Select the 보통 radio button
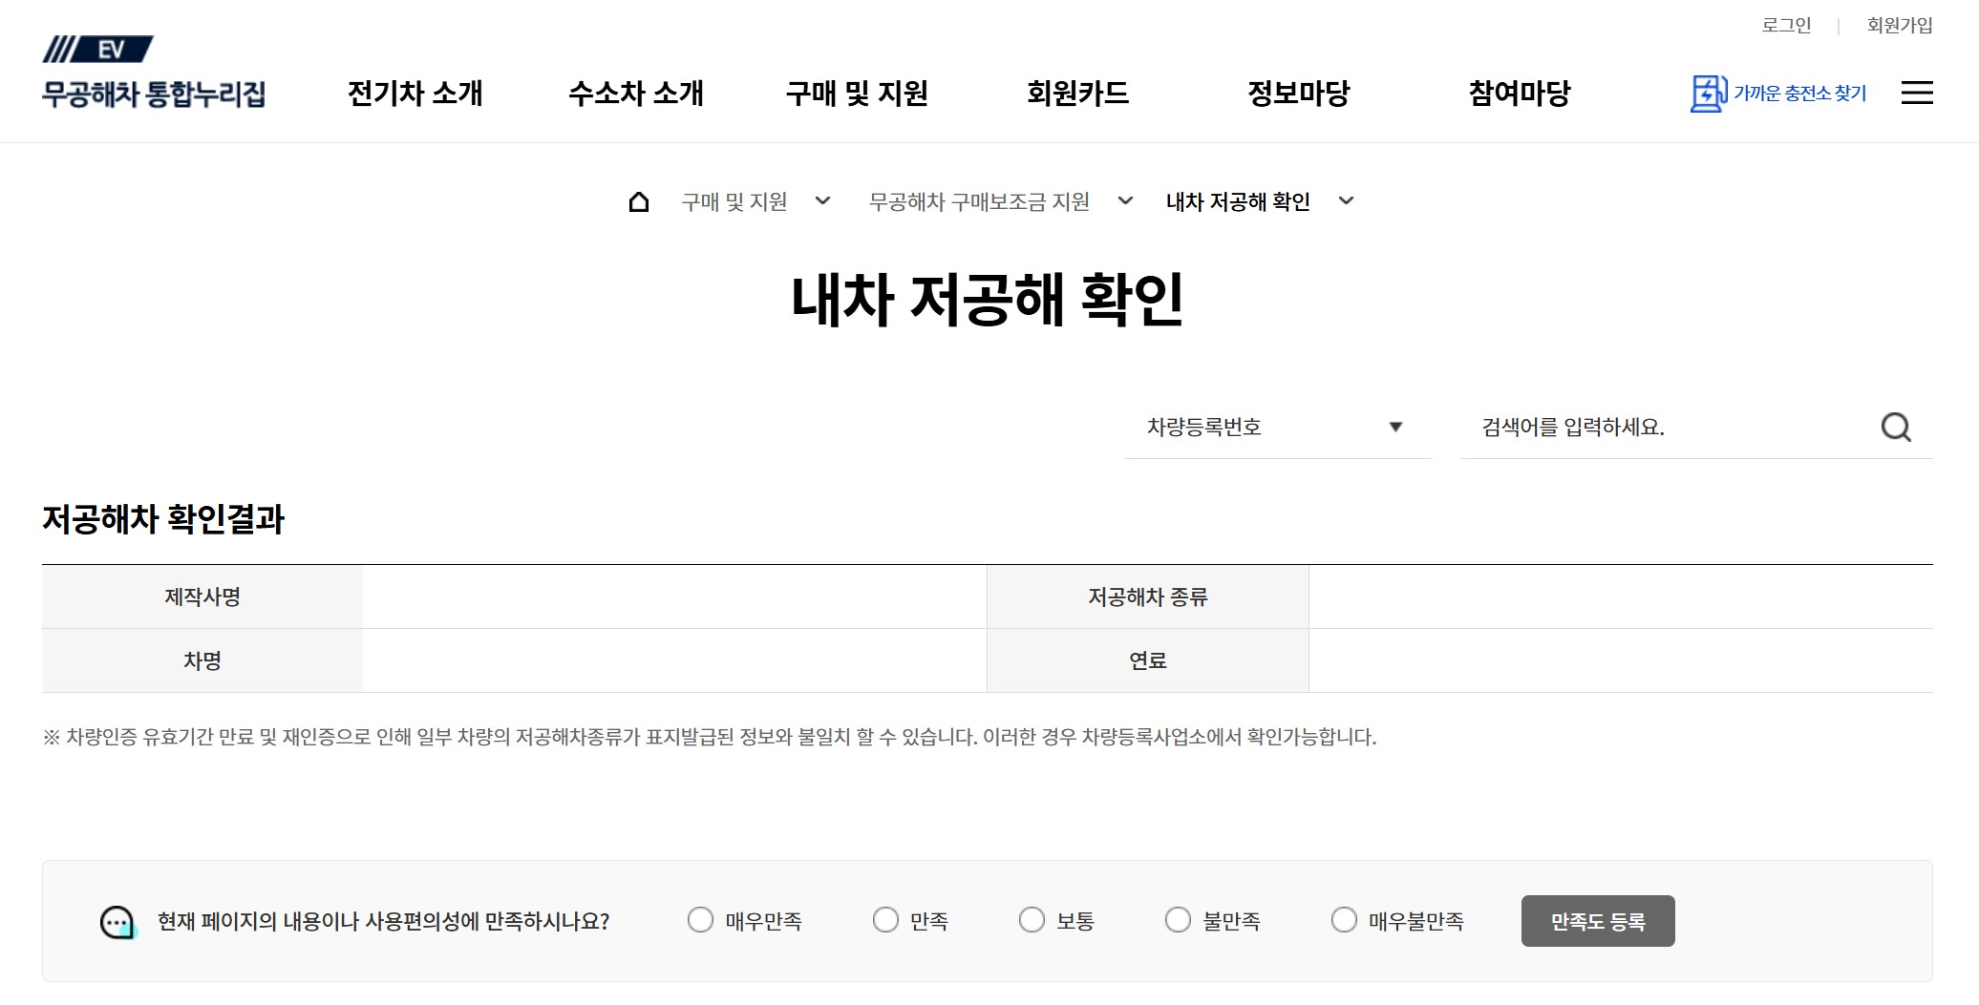 tap(1032, 920)
